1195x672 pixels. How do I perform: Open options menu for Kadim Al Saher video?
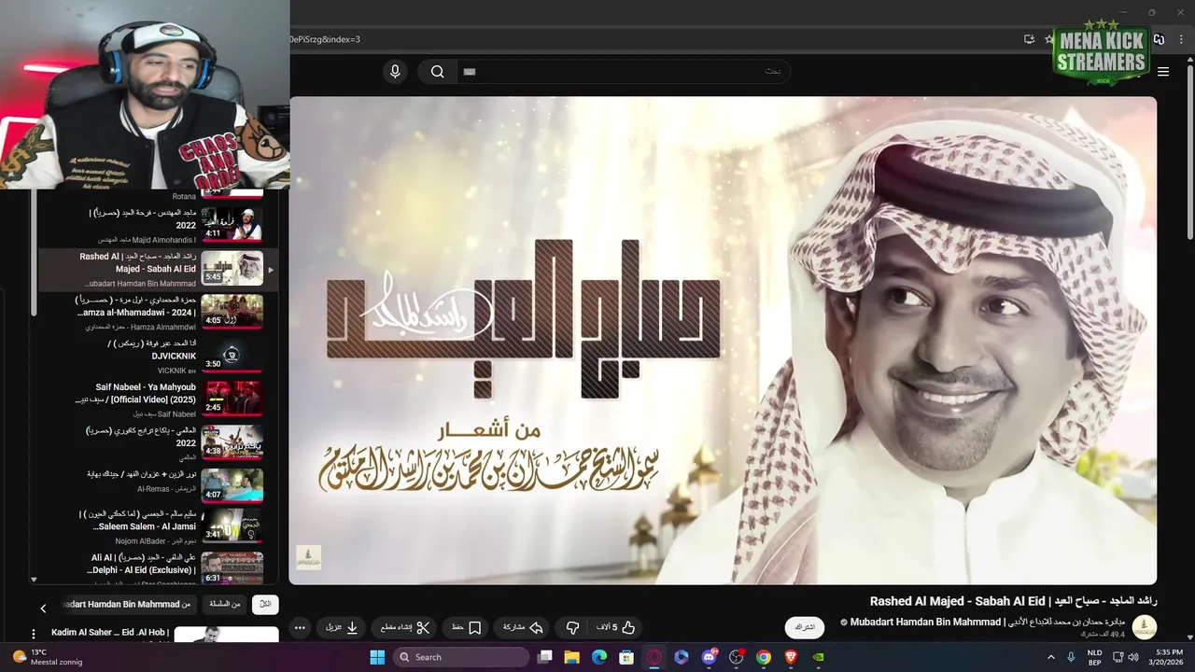click(x=34, y=634)
